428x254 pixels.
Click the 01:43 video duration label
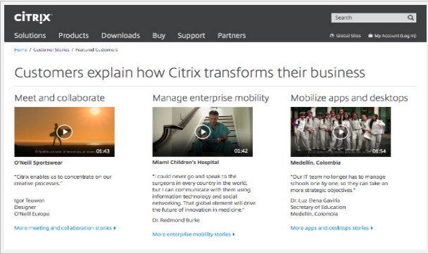click(x=103, y=151)
